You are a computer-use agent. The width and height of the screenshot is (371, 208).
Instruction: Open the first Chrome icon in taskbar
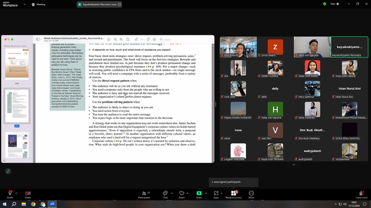33,204
